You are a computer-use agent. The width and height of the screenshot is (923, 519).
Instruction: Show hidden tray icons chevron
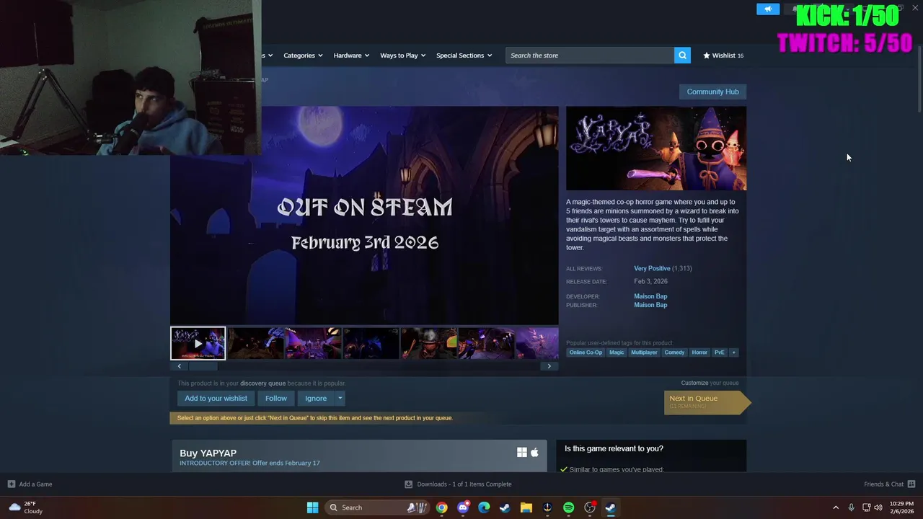click(x=836, y=507)
